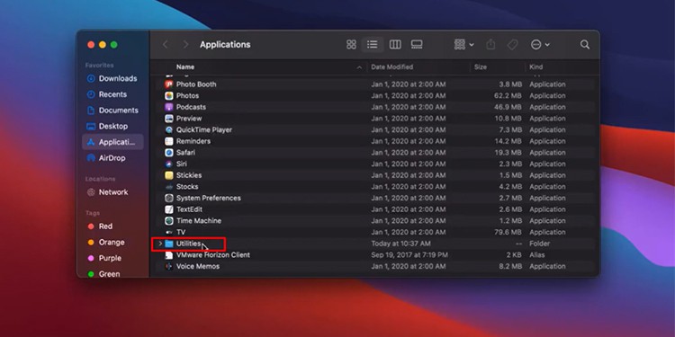
Task: Click the Stickies app icon
Action: click(x=169, y=175)
